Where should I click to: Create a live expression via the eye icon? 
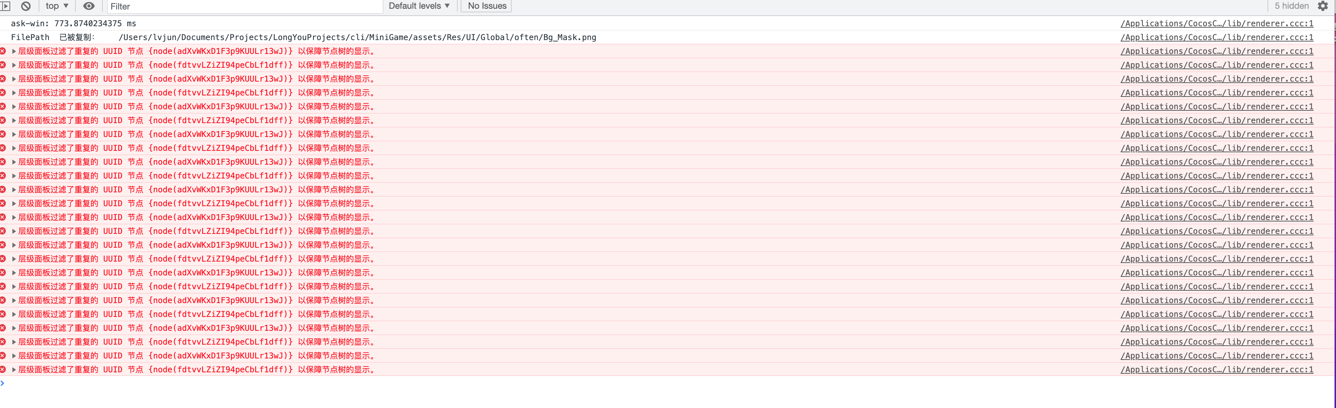pos(89,6)
